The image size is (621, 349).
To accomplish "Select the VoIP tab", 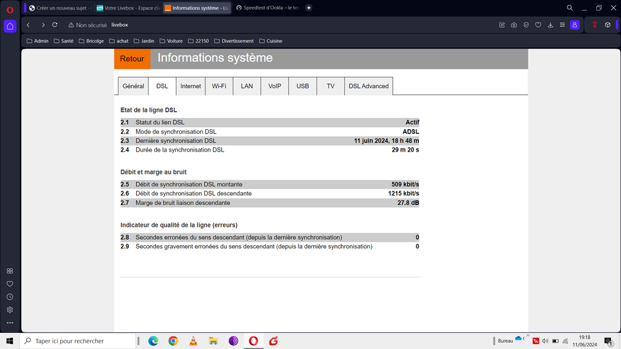I will [x=275, y=86].
